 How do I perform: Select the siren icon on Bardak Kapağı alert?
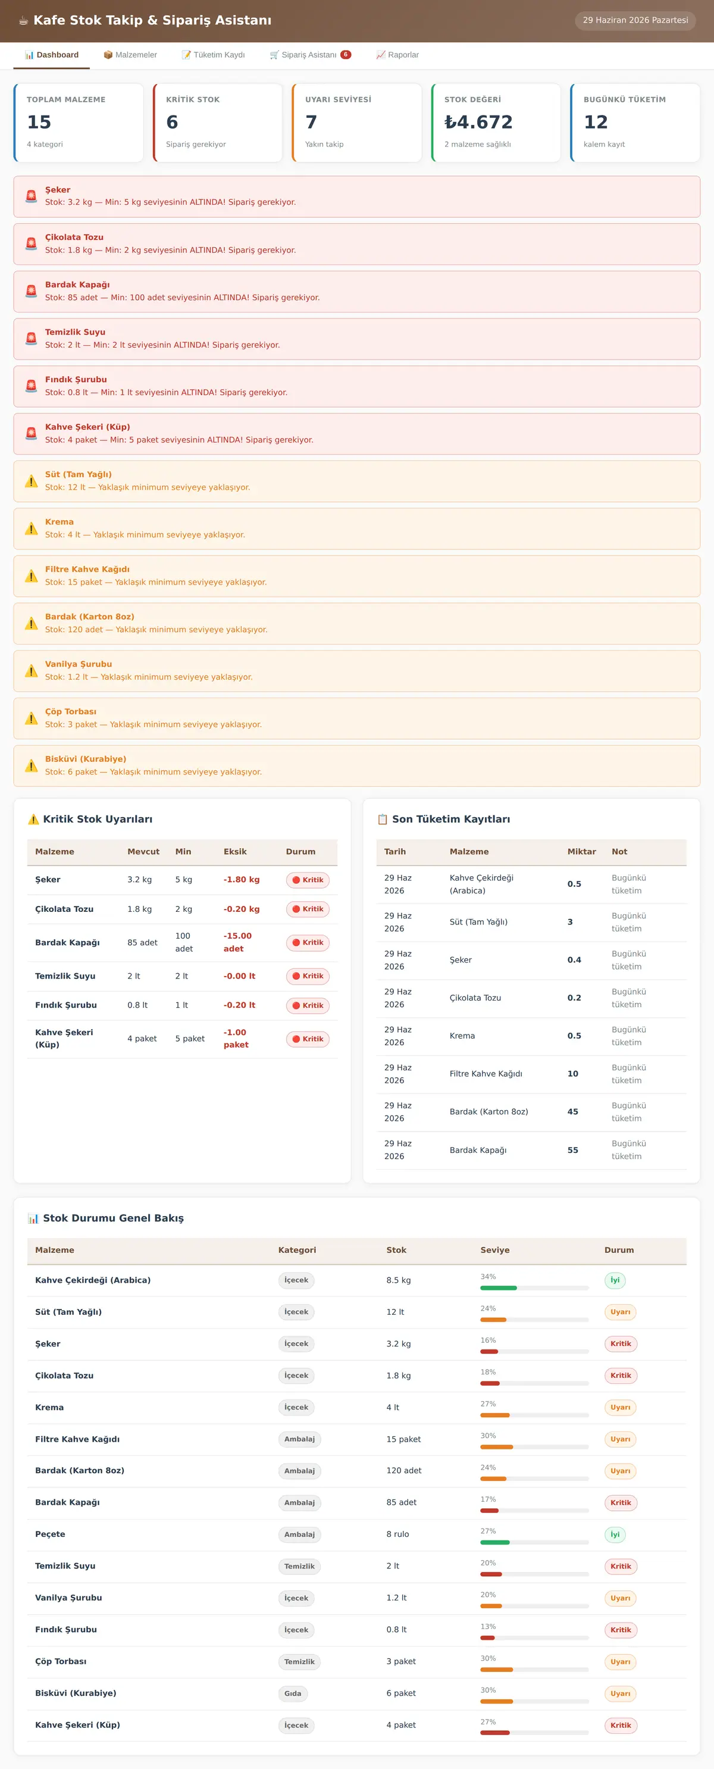tap(31, 291)
